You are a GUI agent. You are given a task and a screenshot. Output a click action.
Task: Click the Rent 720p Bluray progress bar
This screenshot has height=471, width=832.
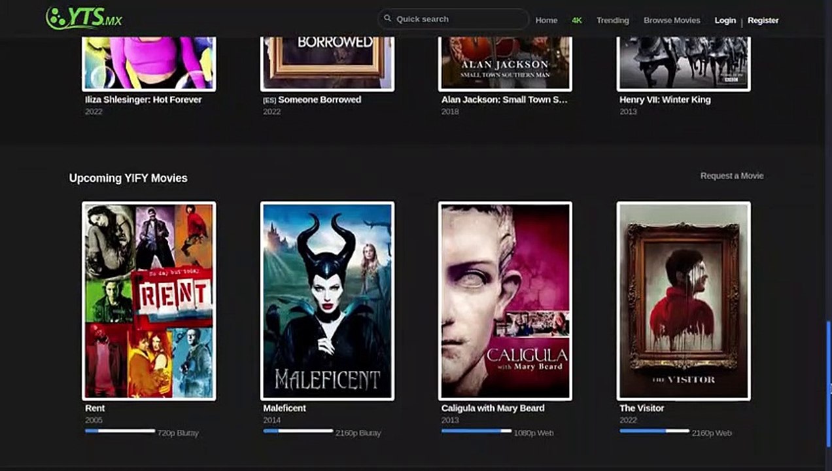(x=120, y=431)
